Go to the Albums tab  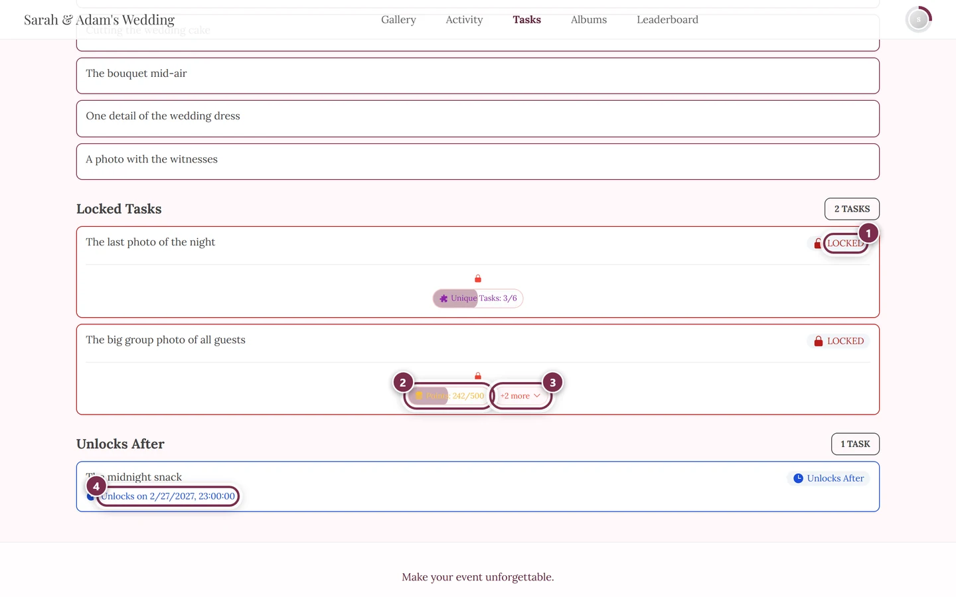click(x=589, y=20)
